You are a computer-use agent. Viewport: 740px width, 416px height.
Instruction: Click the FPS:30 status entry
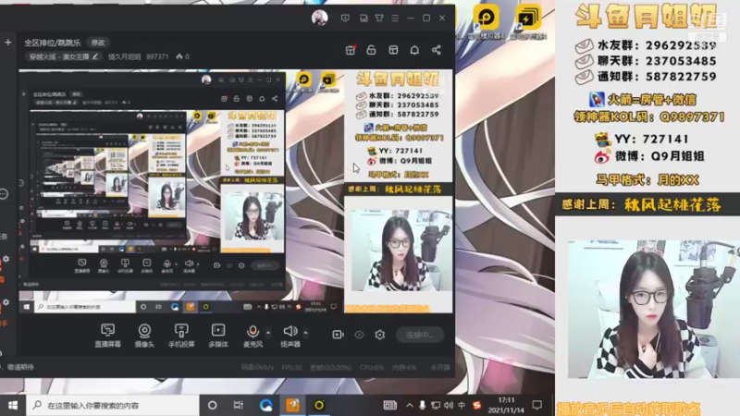(291, 367)
